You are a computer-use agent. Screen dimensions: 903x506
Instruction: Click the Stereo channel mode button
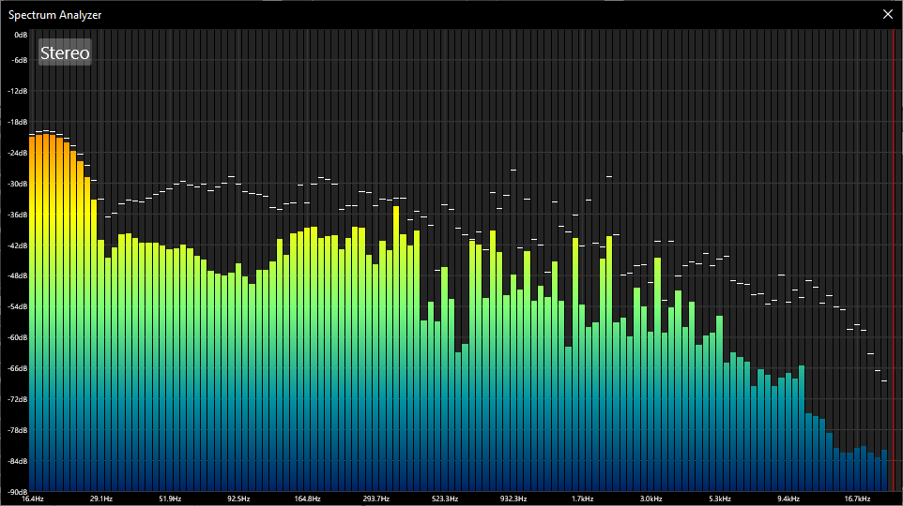click(x=65, y=52)
